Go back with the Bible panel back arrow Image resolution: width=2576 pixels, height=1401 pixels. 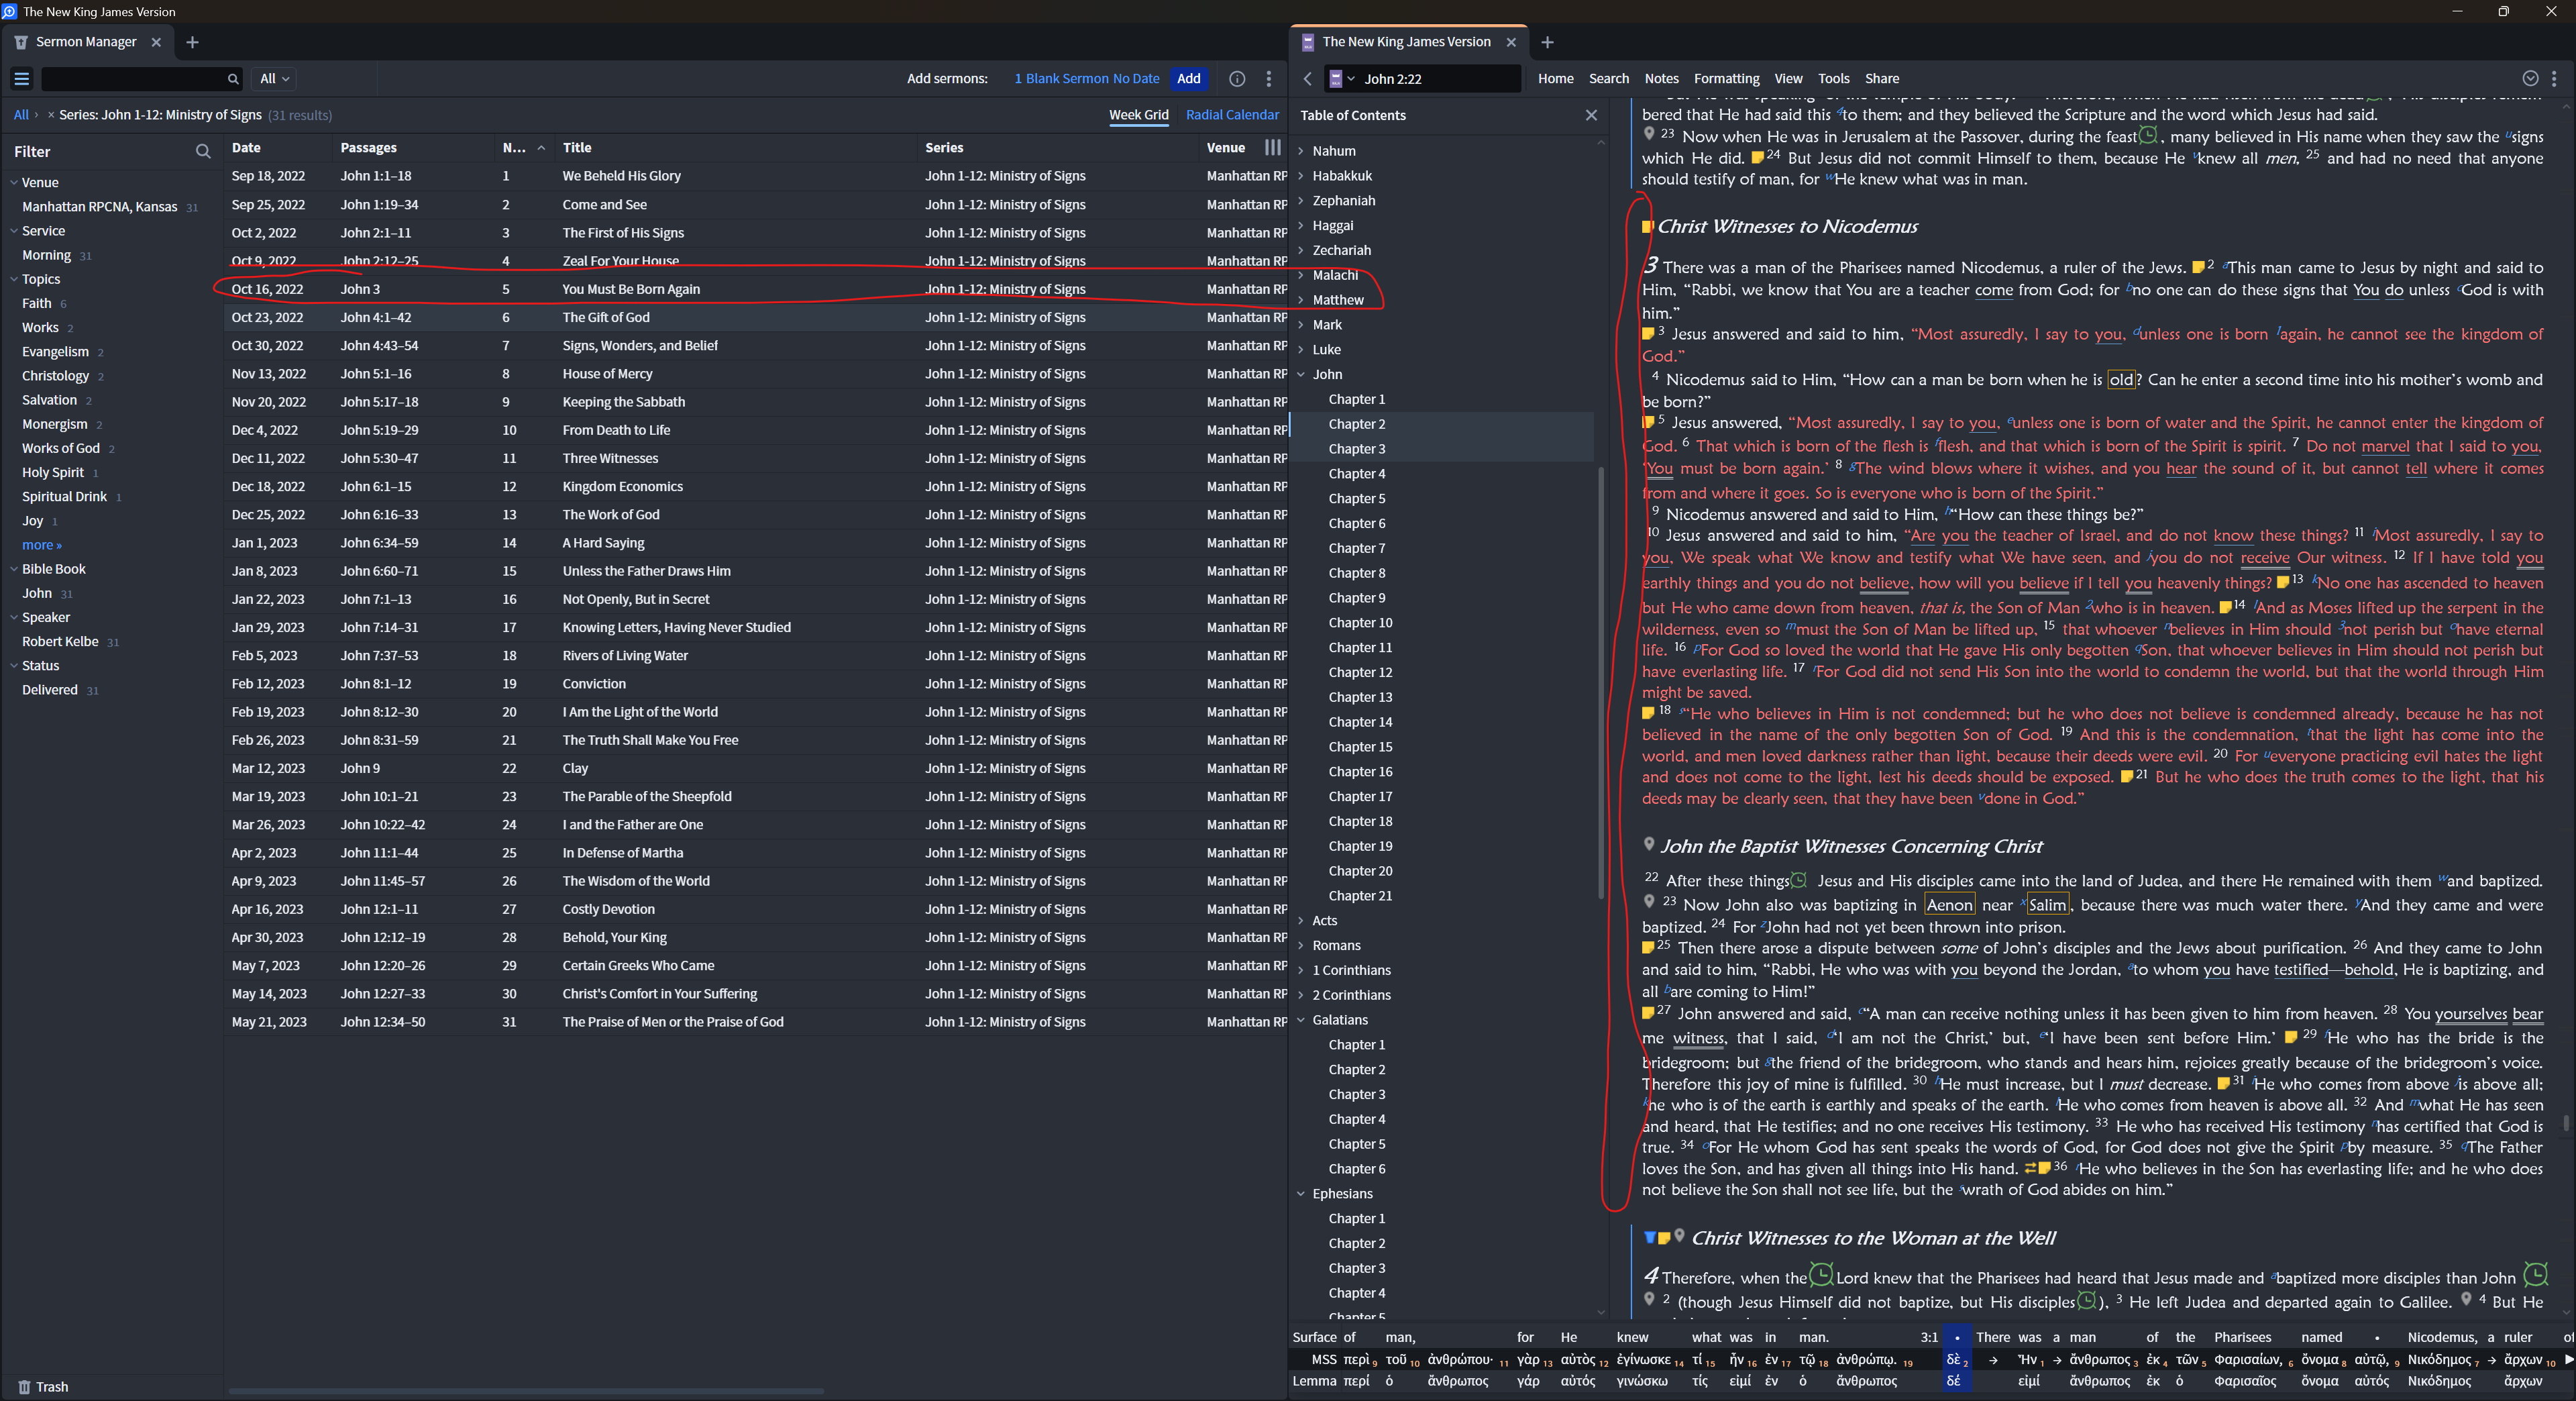[x=1307, y=79]
